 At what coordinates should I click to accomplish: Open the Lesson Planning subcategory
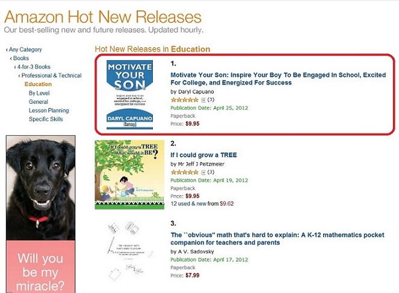49,110
